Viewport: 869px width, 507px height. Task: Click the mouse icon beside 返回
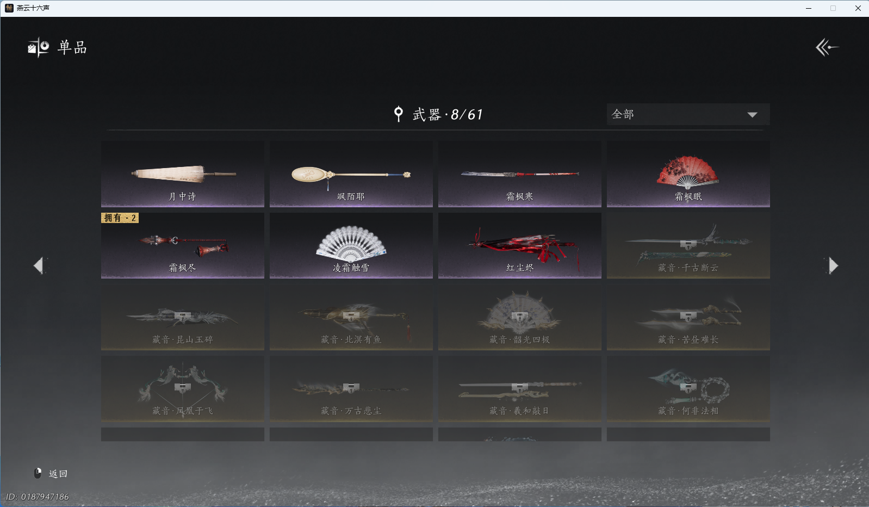[38, 473]
